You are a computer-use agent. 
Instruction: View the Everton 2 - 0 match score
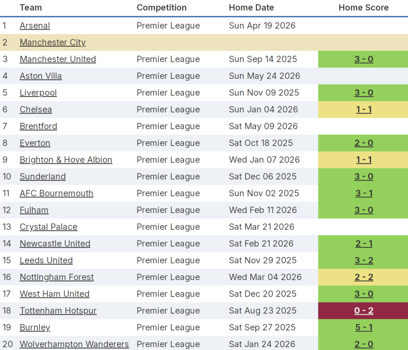363,143
